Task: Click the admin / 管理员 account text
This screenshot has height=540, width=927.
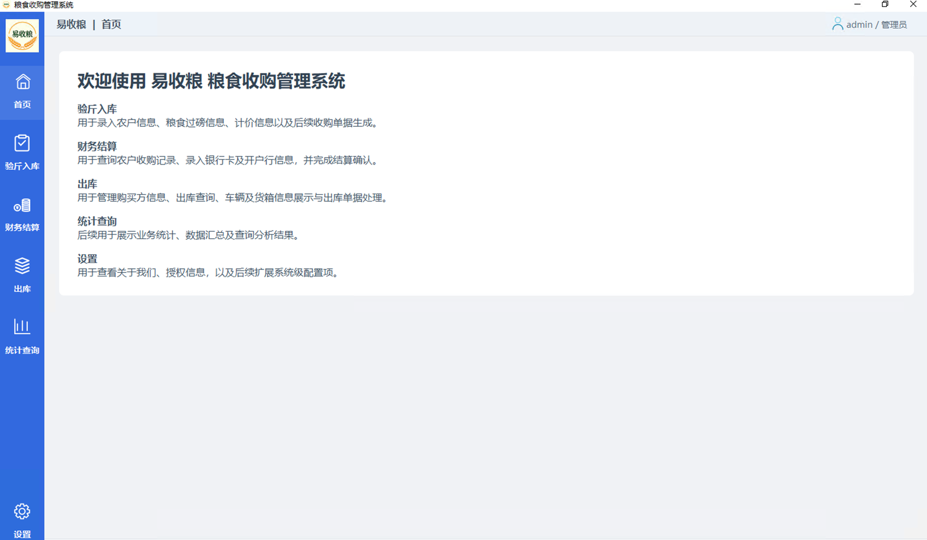Action: (877, 24)
